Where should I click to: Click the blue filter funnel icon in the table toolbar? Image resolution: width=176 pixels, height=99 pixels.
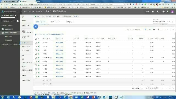(145, 29)
